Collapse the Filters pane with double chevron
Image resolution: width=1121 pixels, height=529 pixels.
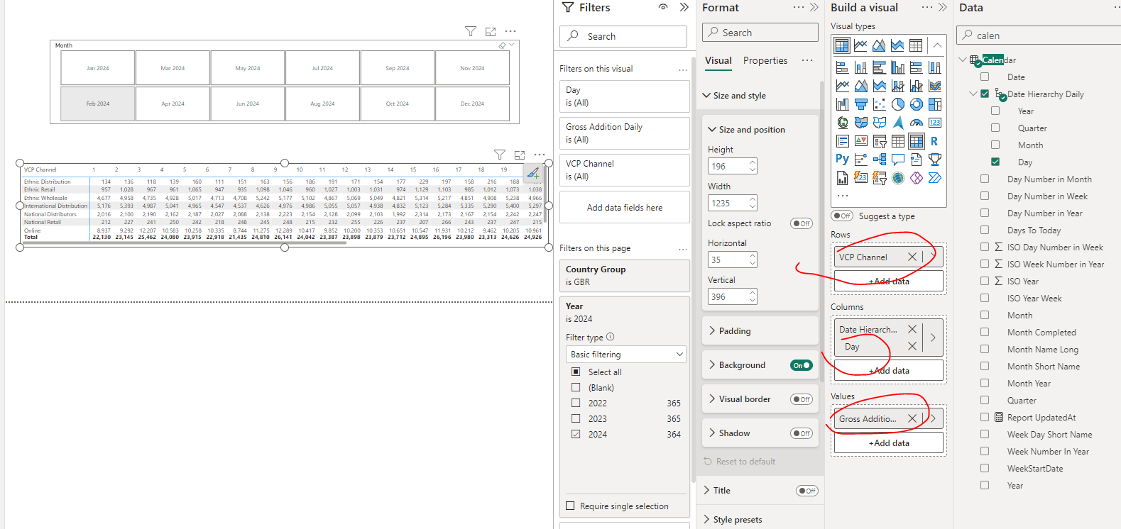tap(684, 7)
